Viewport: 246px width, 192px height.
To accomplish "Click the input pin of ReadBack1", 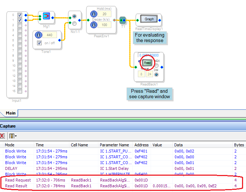I will (x=136, y=67).
